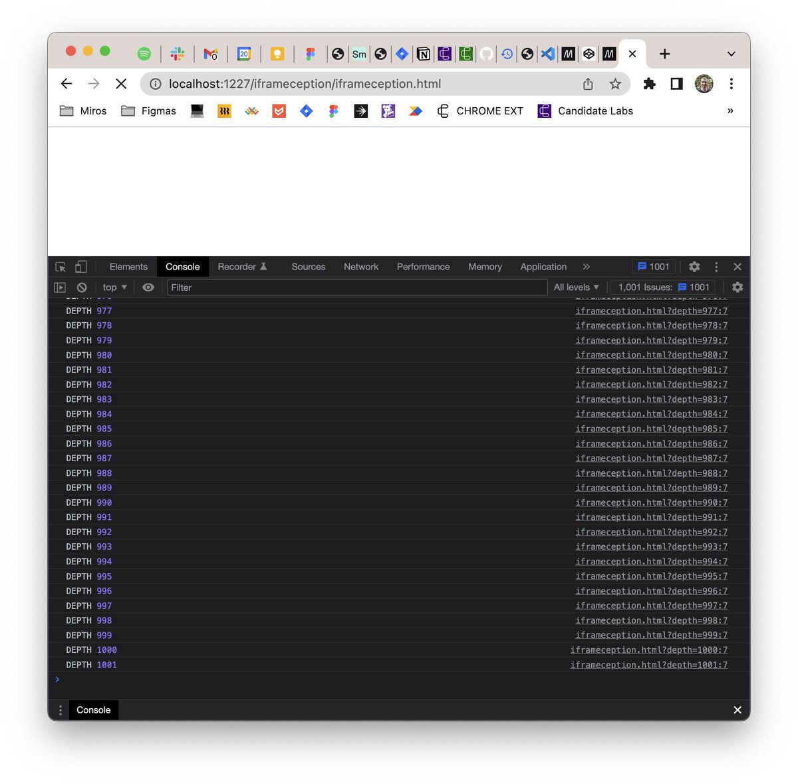Activate the inspect element picker

(x=61, y=267)
